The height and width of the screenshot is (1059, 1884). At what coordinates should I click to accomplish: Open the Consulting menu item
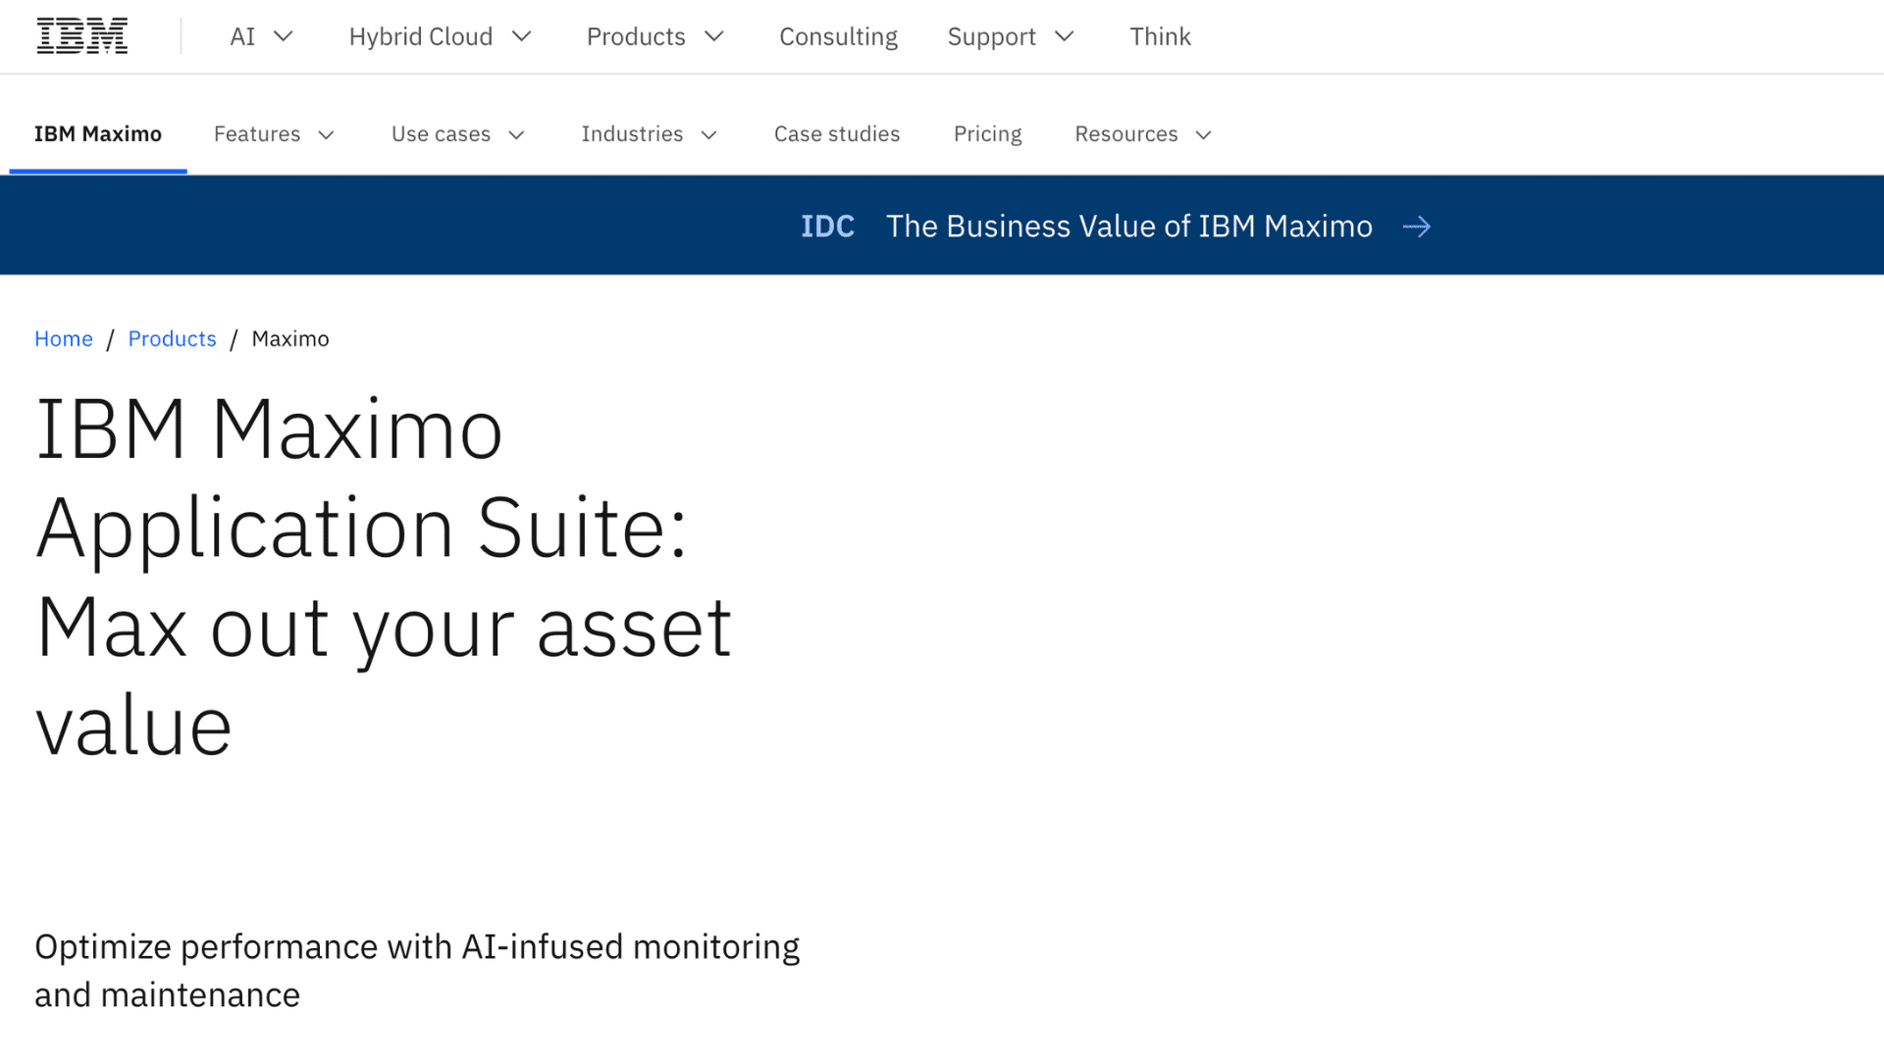point(838,36)
